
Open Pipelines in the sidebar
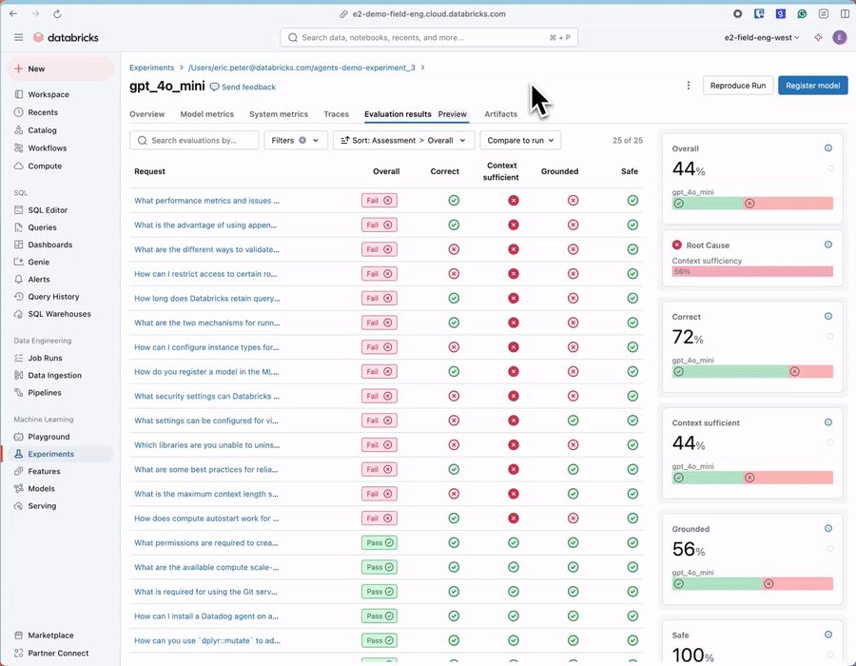pyautogui.click(x=44, y=393)
